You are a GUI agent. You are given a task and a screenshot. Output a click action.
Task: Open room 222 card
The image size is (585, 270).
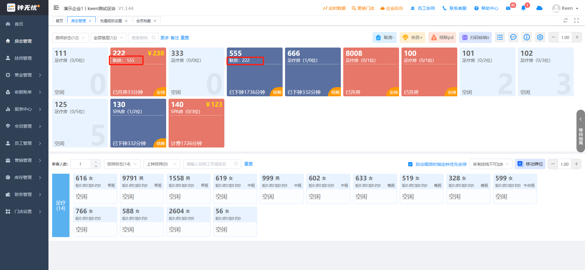tap(138, 72)
